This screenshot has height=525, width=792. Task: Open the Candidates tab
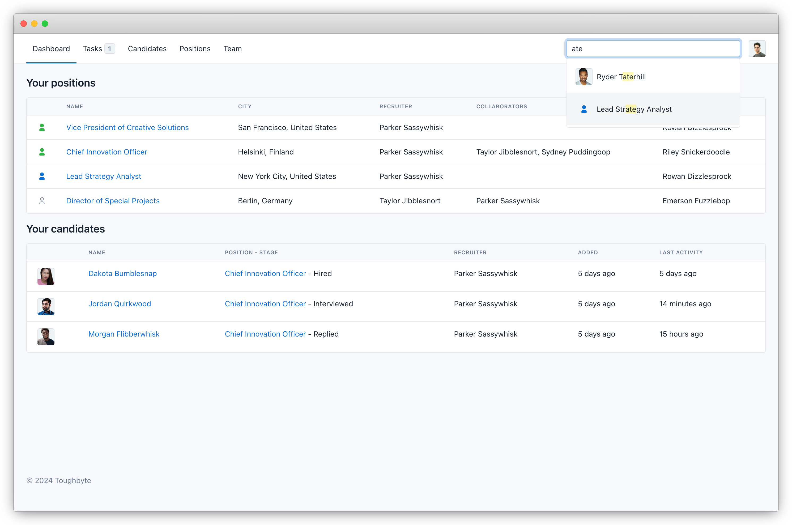click(147, 49)
